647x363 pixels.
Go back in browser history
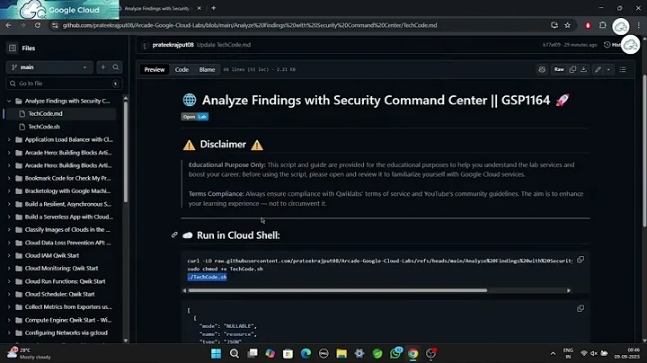click(8, 25)
